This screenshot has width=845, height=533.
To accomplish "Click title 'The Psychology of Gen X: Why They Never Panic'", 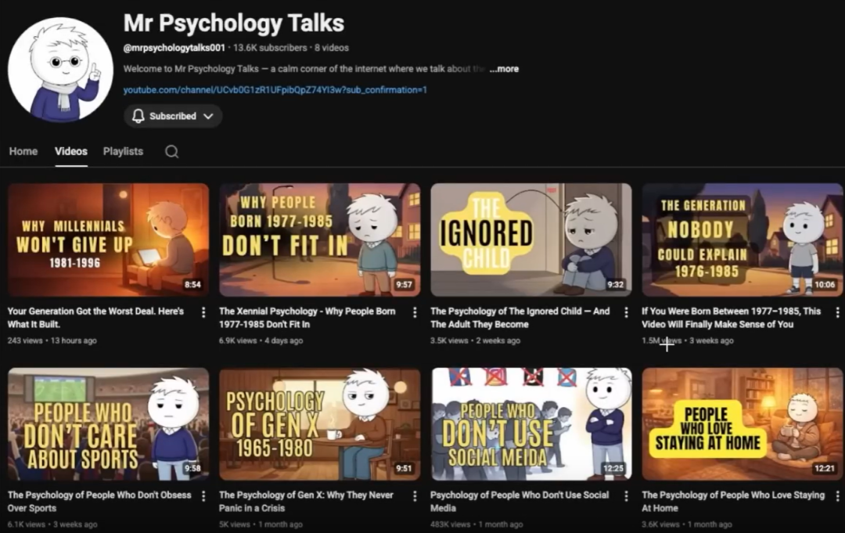I will pyautogui.click(x=306, y=501).
